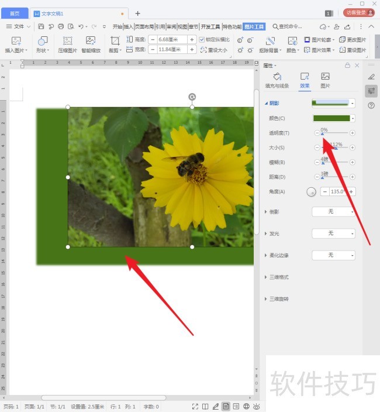Click the pencil icon in the right sidebar
The width and height of the screenshot is (380, 412).
point(371,77)
